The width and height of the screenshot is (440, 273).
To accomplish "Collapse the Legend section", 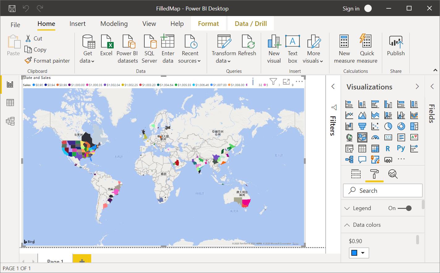I will [347, 208].
